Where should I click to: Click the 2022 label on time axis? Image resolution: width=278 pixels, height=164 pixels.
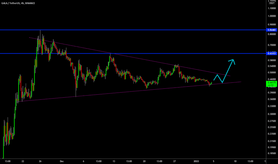coord(196,161)
